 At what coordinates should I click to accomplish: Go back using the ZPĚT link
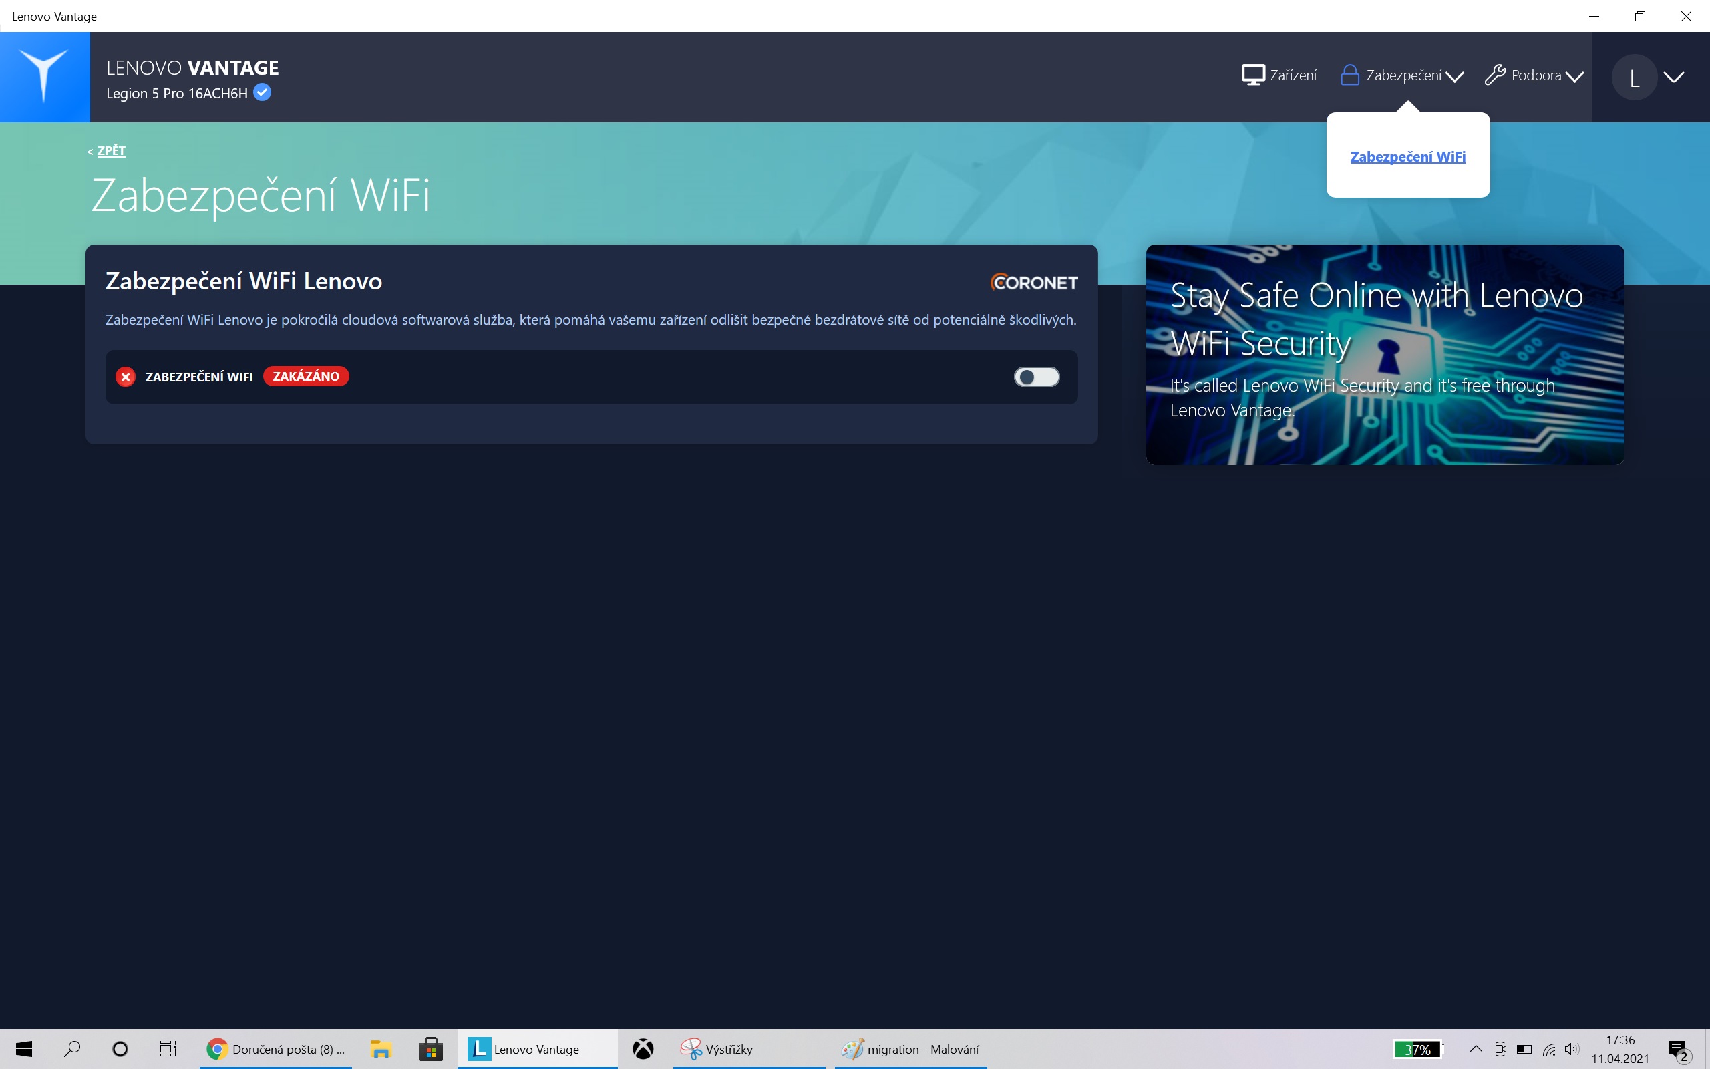click(111, 150)
